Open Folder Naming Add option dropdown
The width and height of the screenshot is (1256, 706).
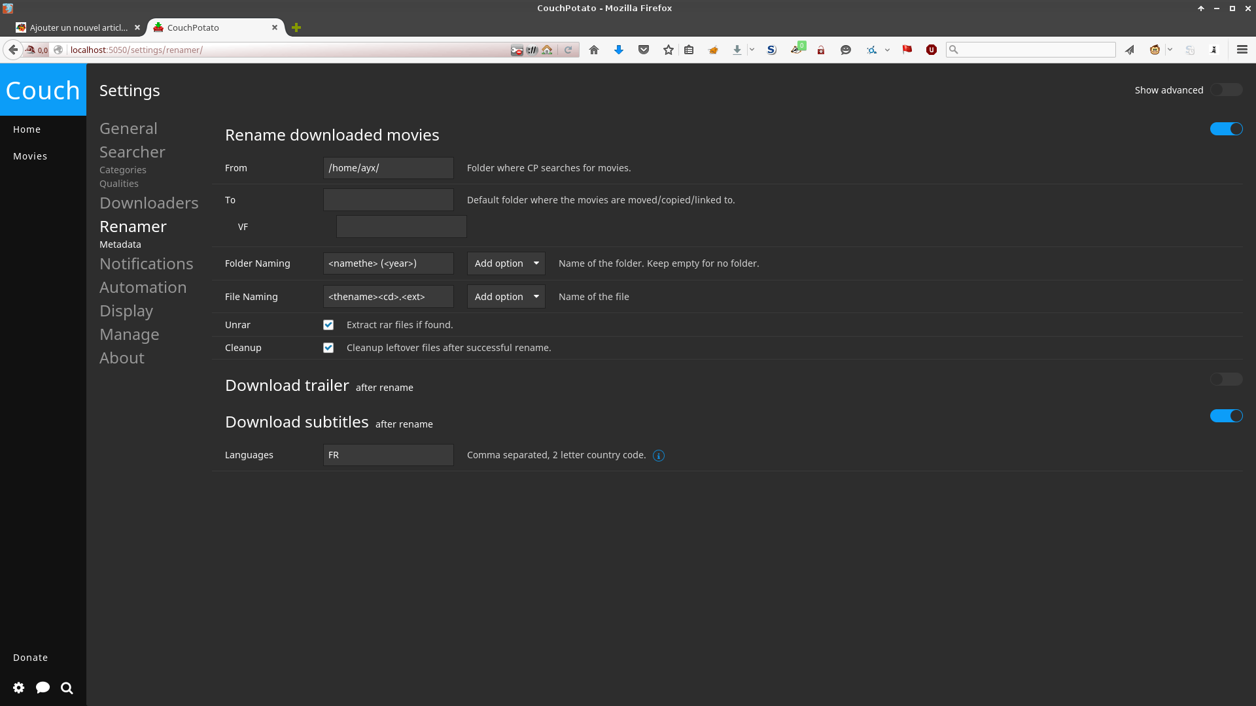coord(506,263)
